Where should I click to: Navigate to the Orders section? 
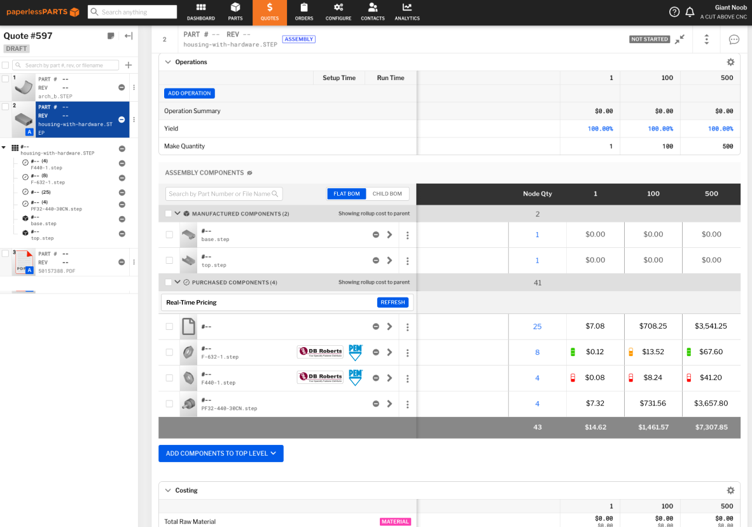click(303, 12)
